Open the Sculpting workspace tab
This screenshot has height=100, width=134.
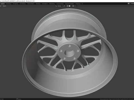tap(15, 4)
